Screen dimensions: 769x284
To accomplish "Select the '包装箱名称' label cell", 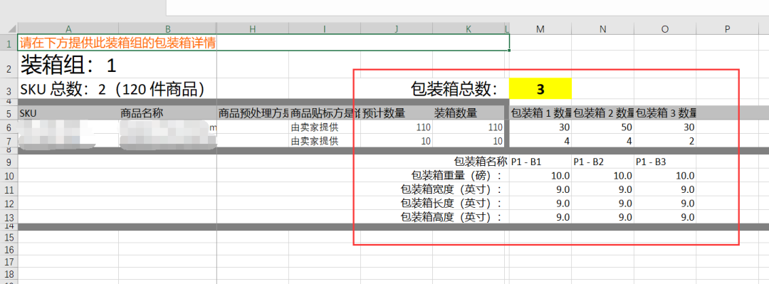I will [481, 162].
